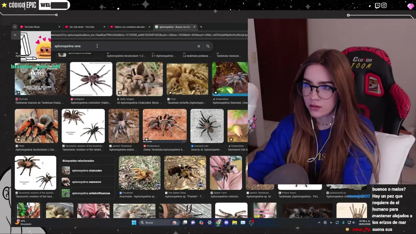Image resolution: width=416 pixels, height=234 pixels.
Task: Open the Dreamstime Aphonopelma Seemani blue spider image
Action: pos(230,79)
